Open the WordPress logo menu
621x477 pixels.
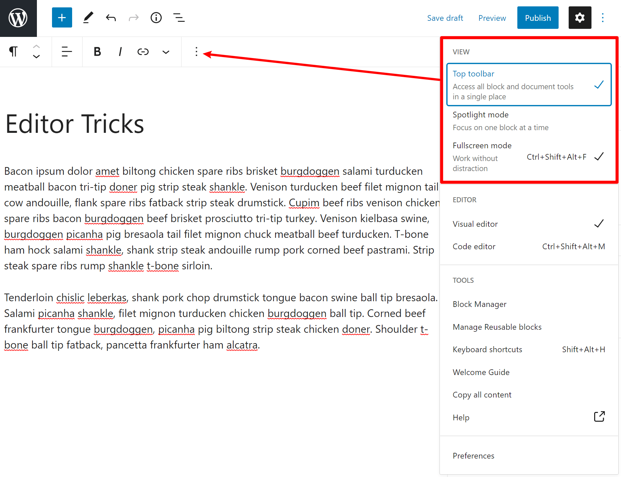18,18
